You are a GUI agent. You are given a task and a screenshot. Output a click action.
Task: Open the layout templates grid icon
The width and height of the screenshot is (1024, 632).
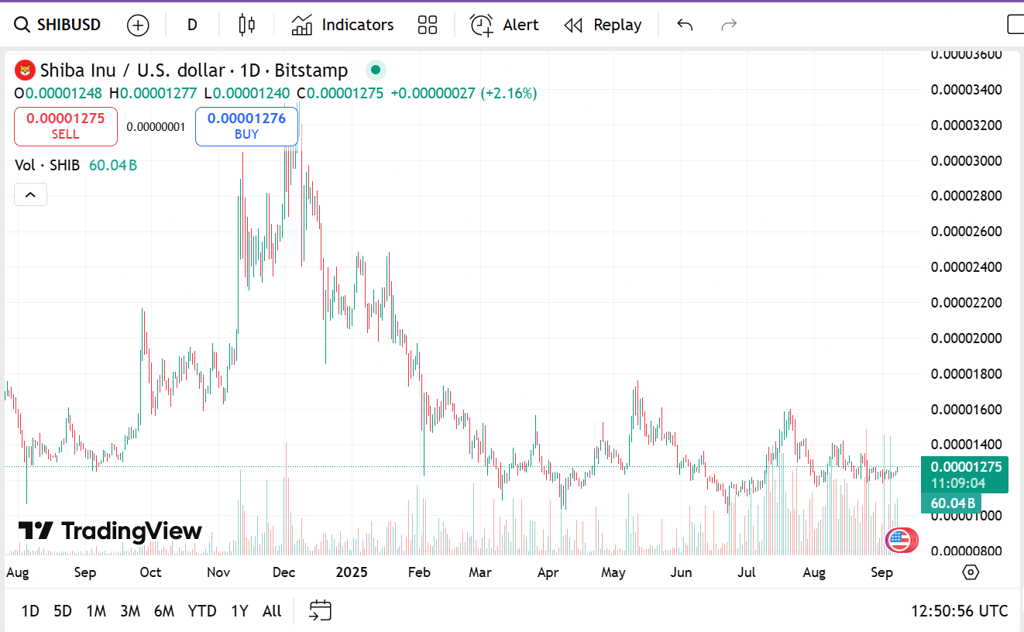428,25
